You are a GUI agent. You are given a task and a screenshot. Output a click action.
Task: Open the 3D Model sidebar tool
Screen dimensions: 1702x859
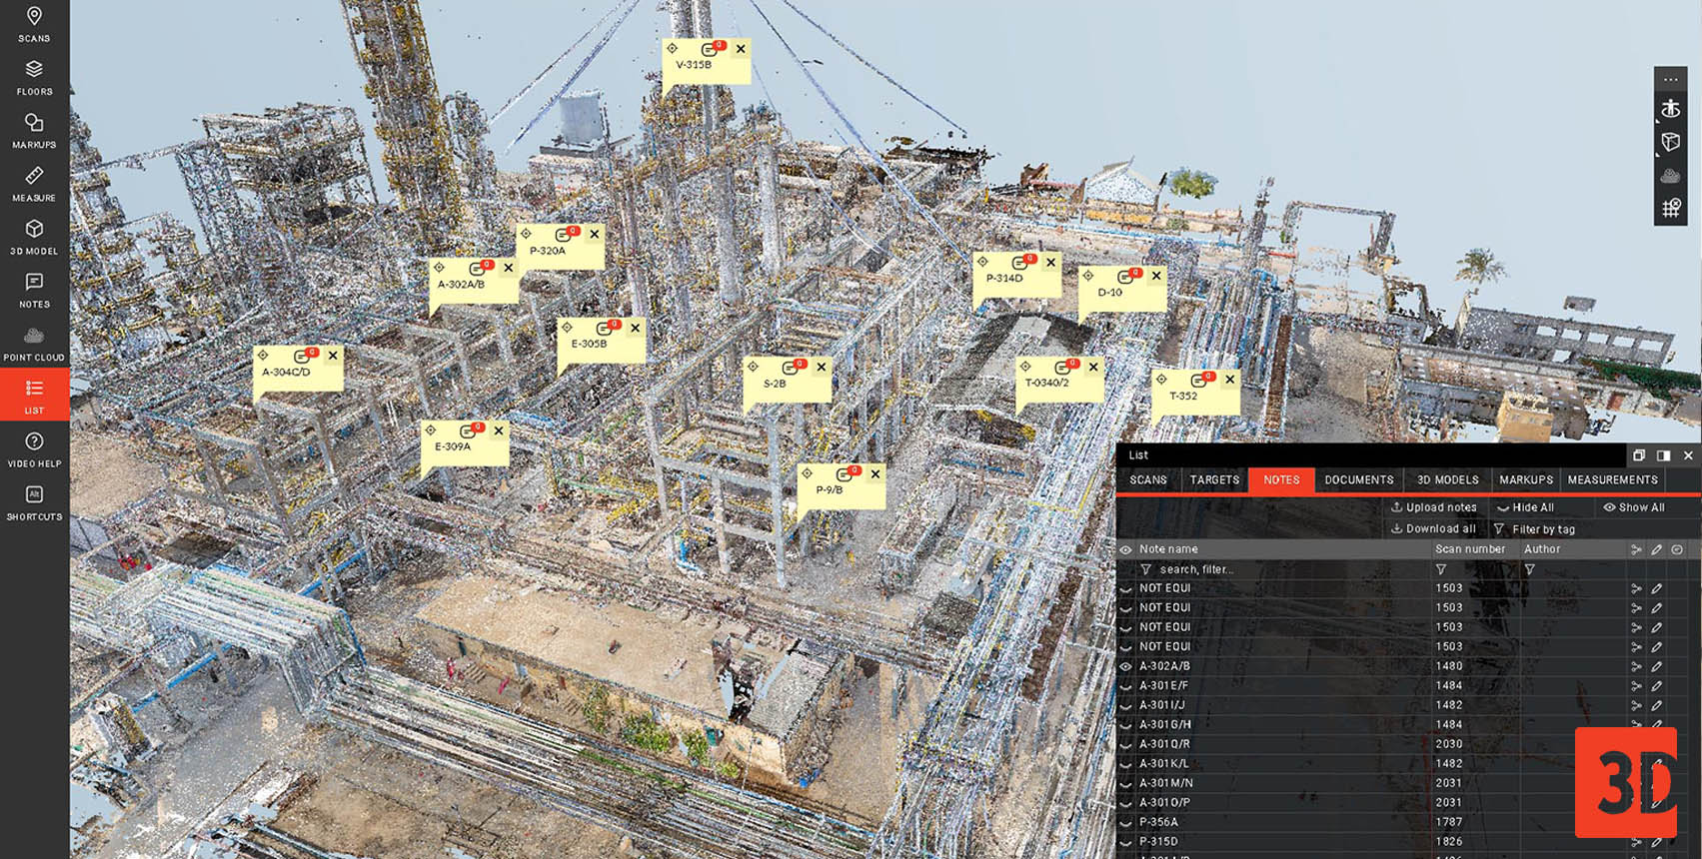(x=34, y=238)
